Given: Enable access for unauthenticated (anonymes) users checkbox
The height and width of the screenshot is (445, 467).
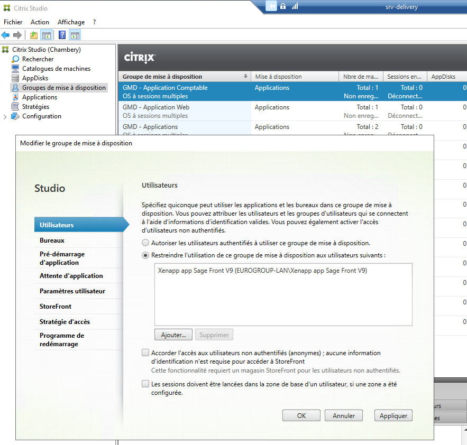Looking at the screenshot, I should tap(145, 353).
